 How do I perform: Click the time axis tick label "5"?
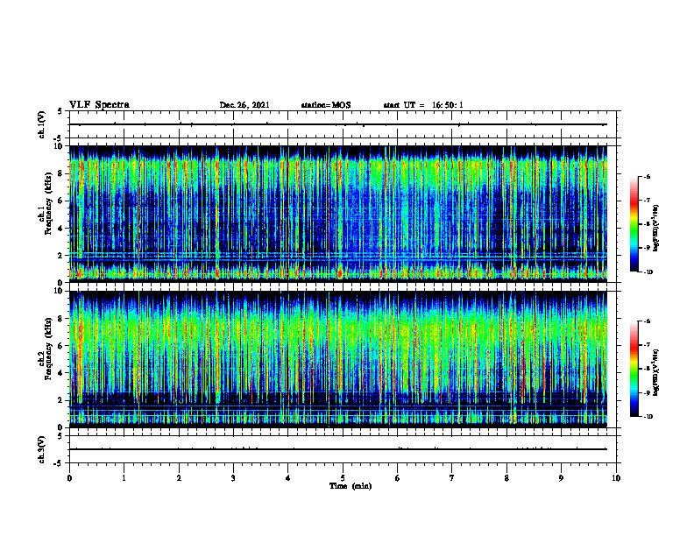click(343, 478)
